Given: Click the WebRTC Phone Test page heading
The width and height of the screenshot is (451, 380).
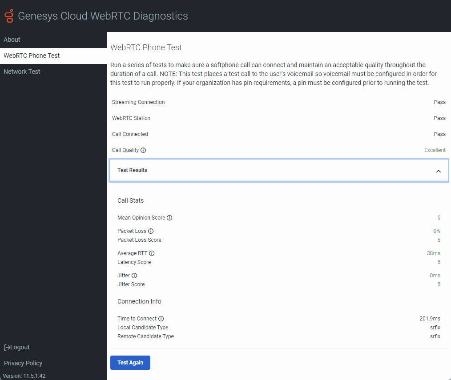Looking at the screenshot, I should tap(146, 48).
